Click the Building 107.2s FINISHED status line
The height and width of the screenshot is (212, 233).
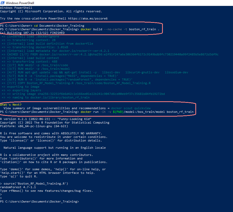[33, 33]
